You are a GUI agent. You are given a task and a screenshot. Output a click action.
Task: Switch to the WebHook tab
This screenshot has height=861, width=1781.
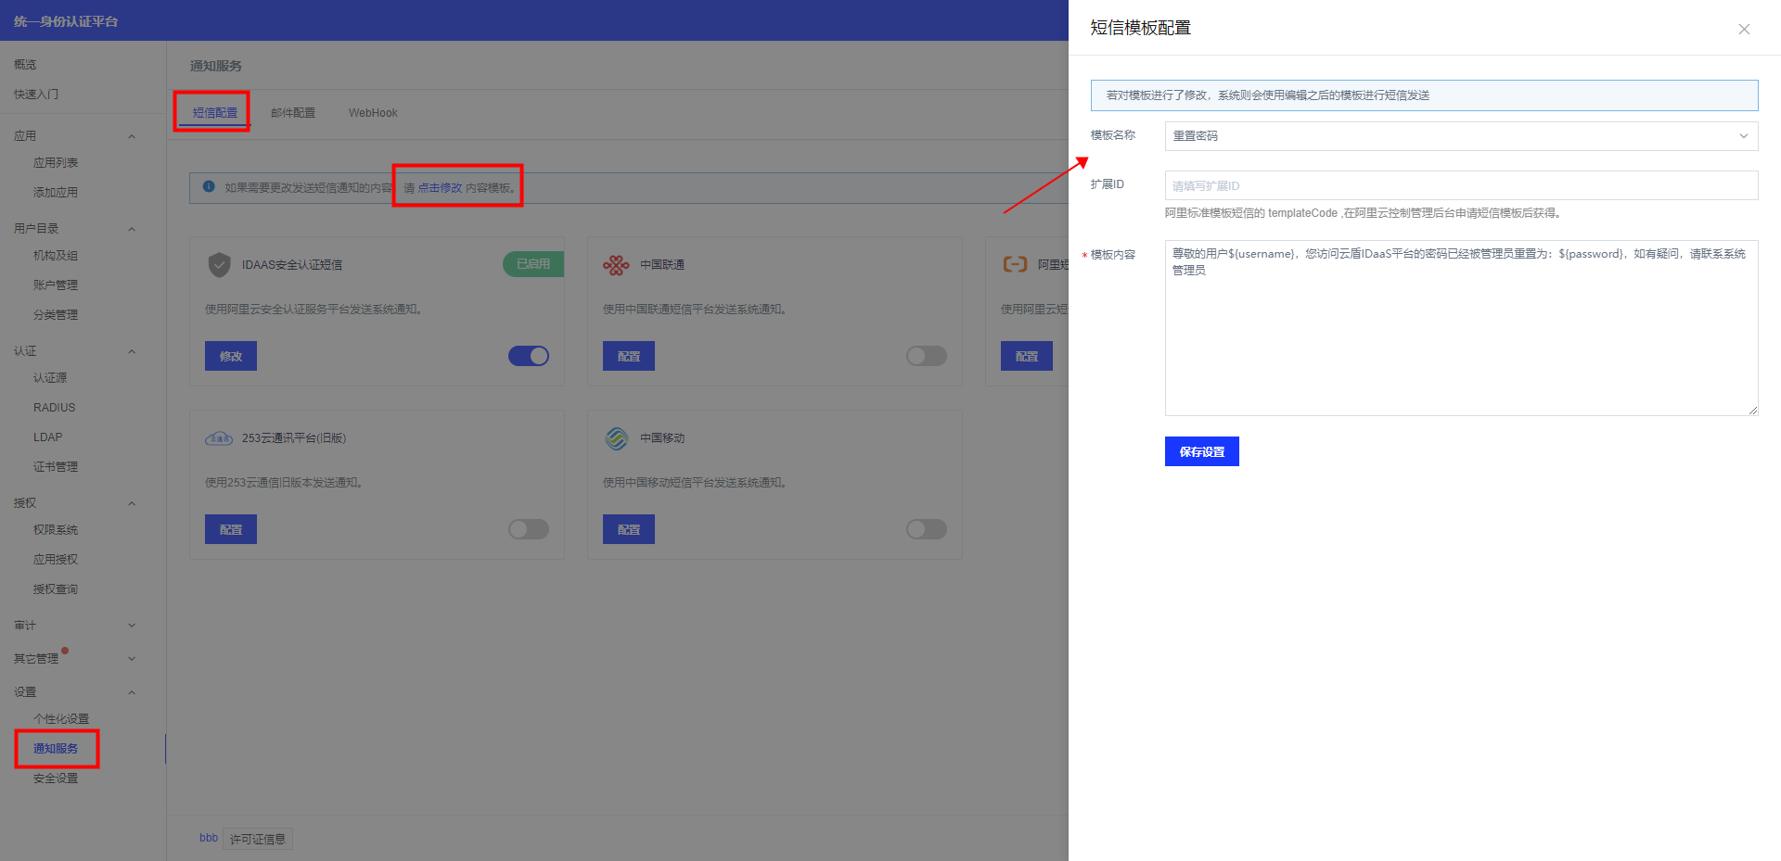coord(373,113)
